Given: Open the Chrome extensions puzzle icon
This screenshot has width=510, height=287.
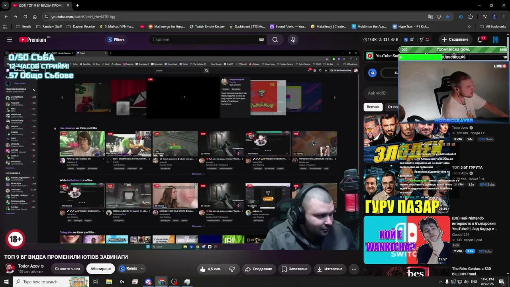Looking at the screenshot, I should (471, 17).
